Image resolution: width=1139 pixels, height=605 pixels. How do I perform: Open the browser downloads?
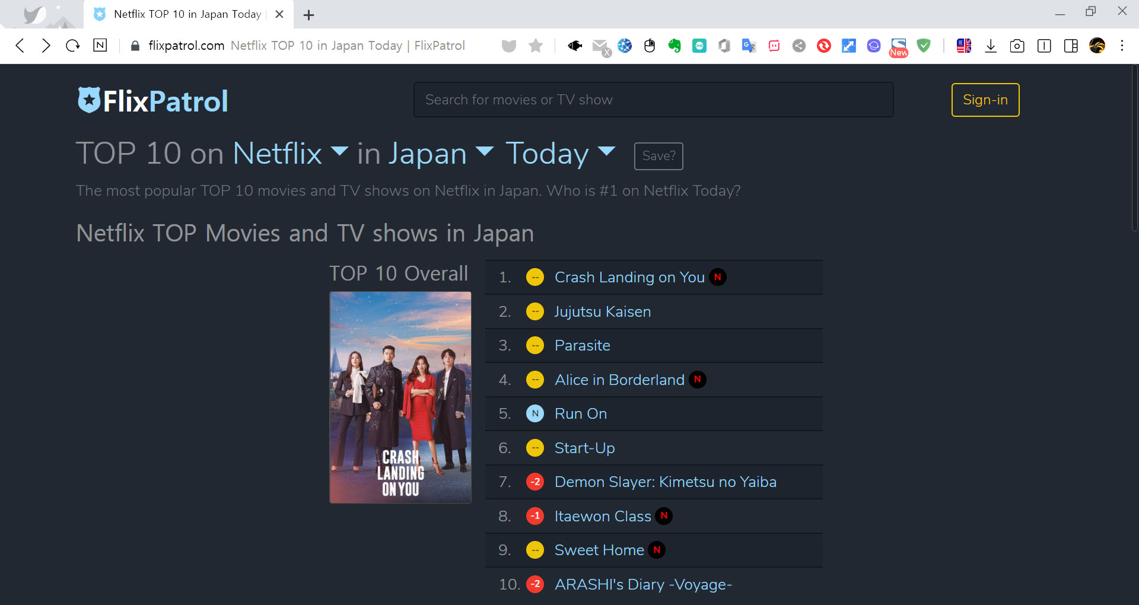tap(991, 46)
